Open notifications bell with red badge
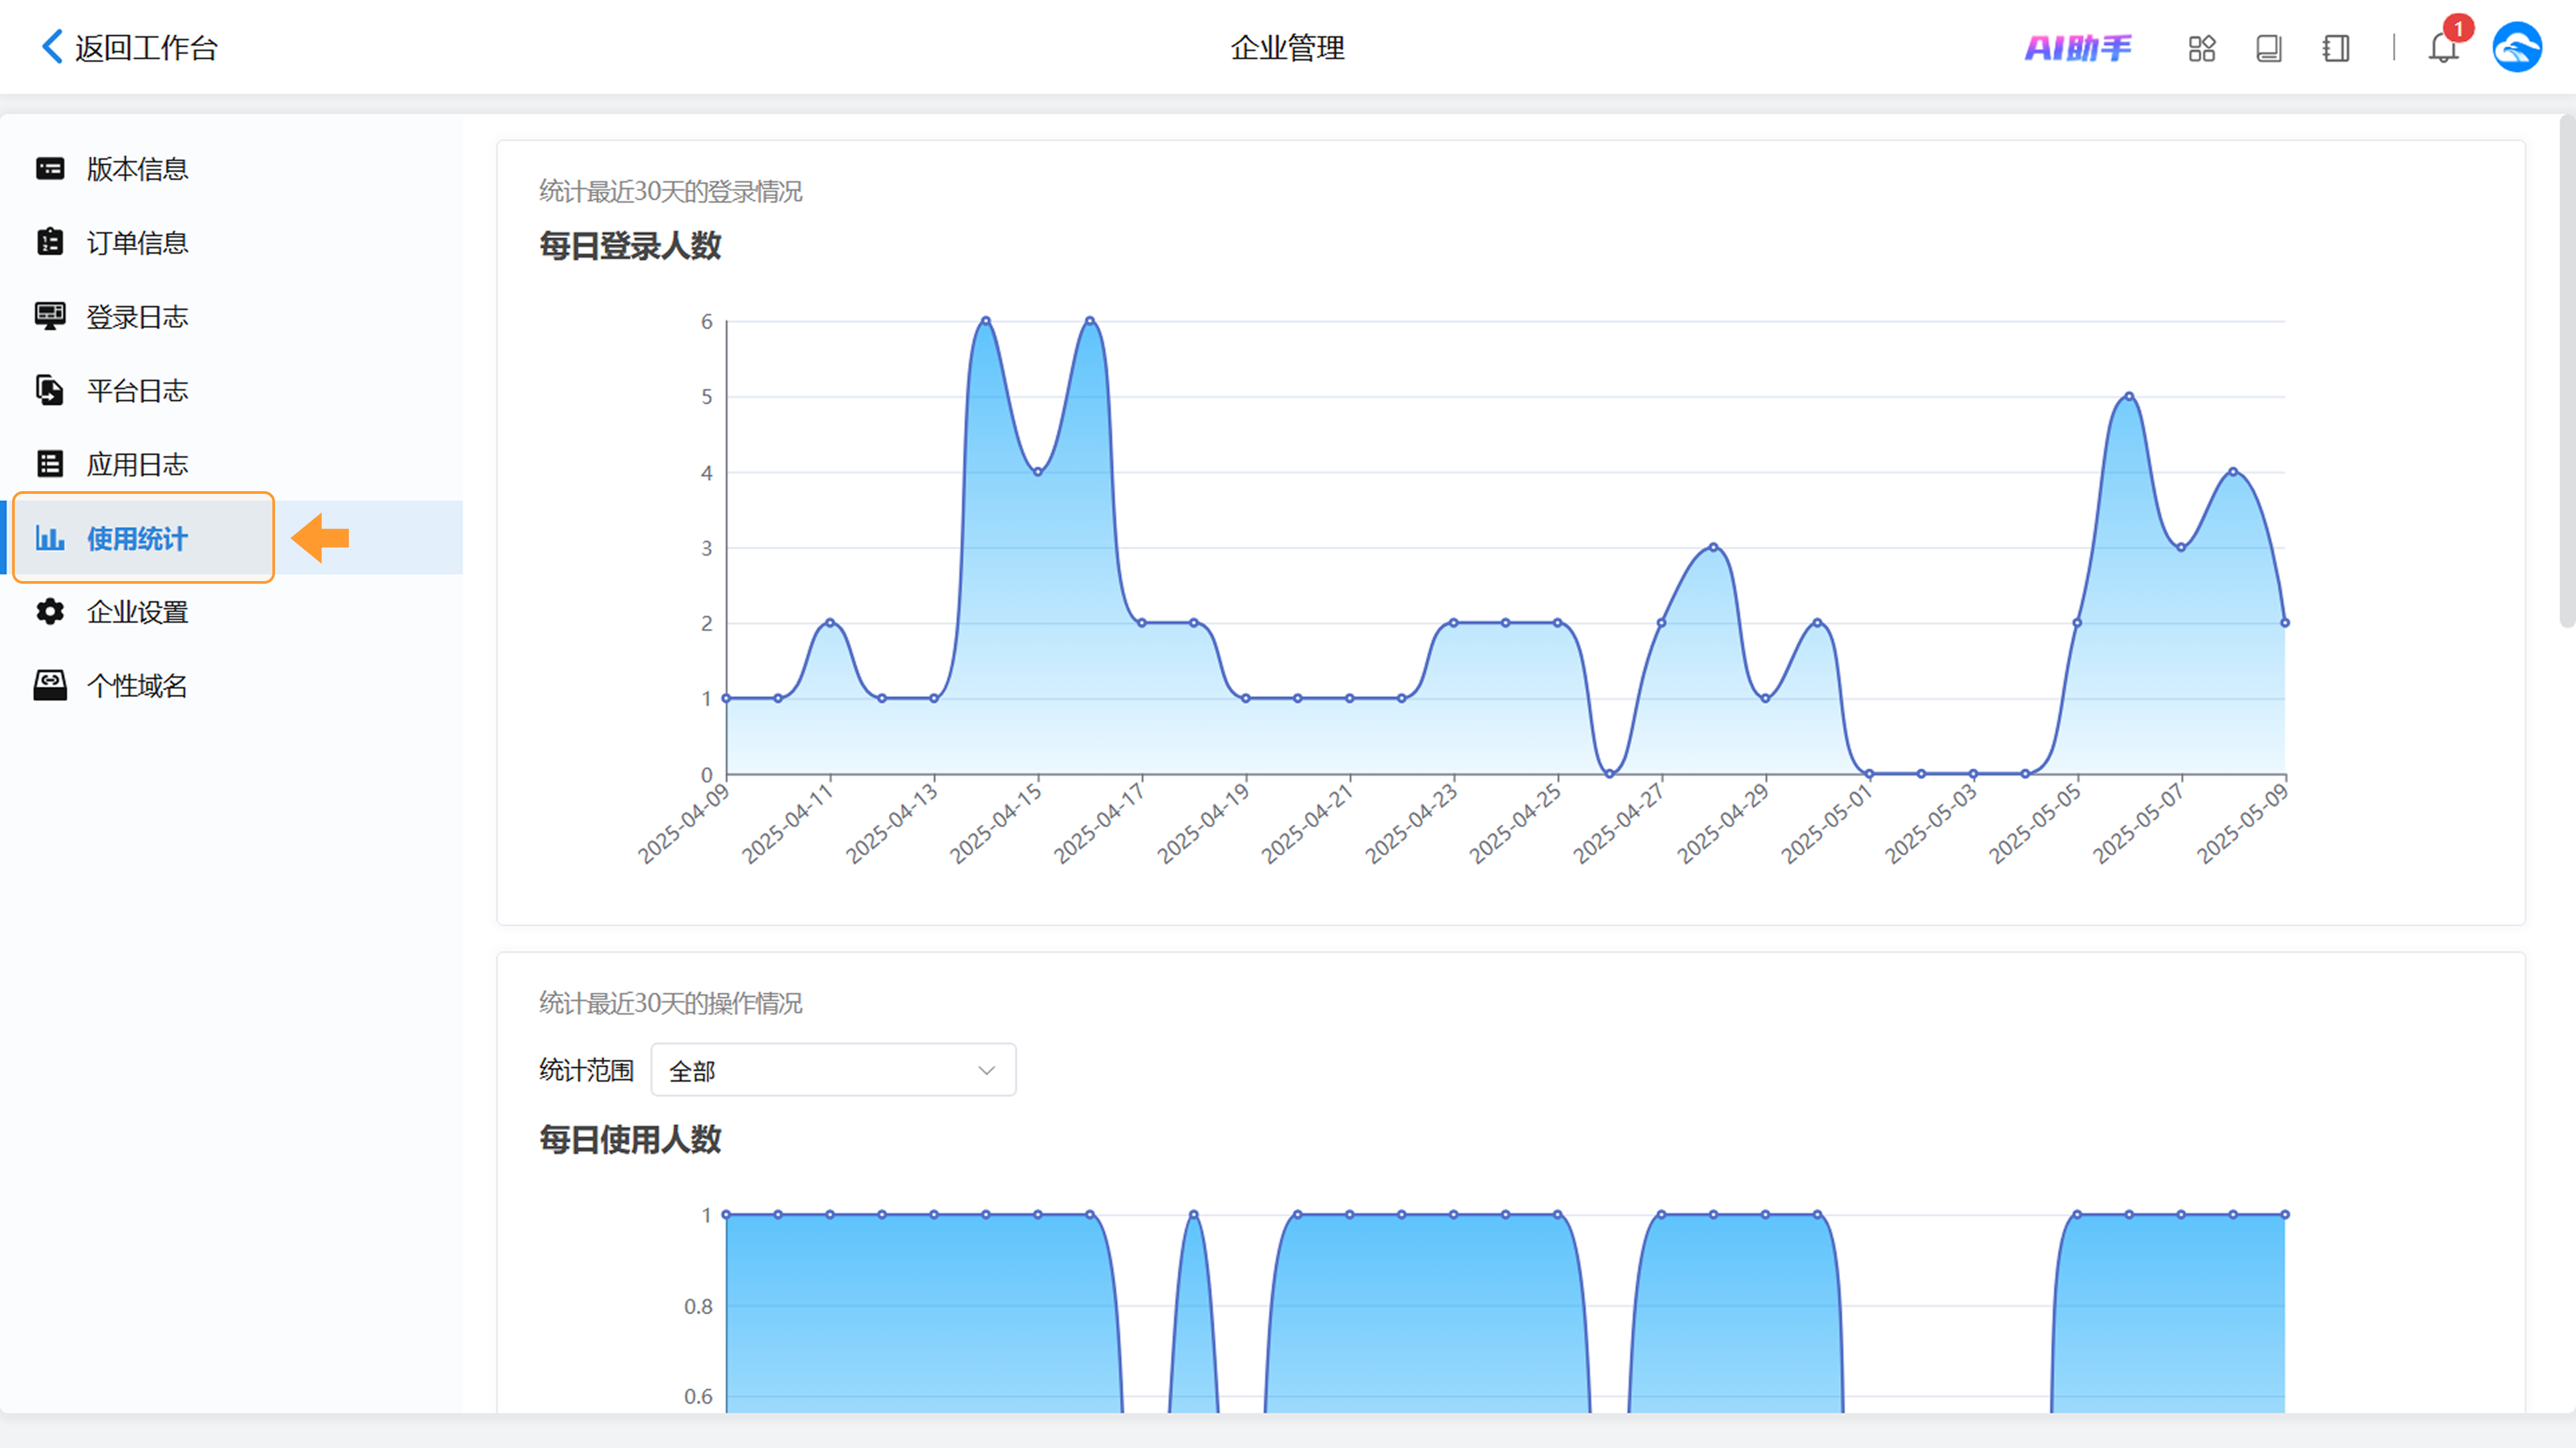Viewport: 2576px width, 1448px height. 2443,47
